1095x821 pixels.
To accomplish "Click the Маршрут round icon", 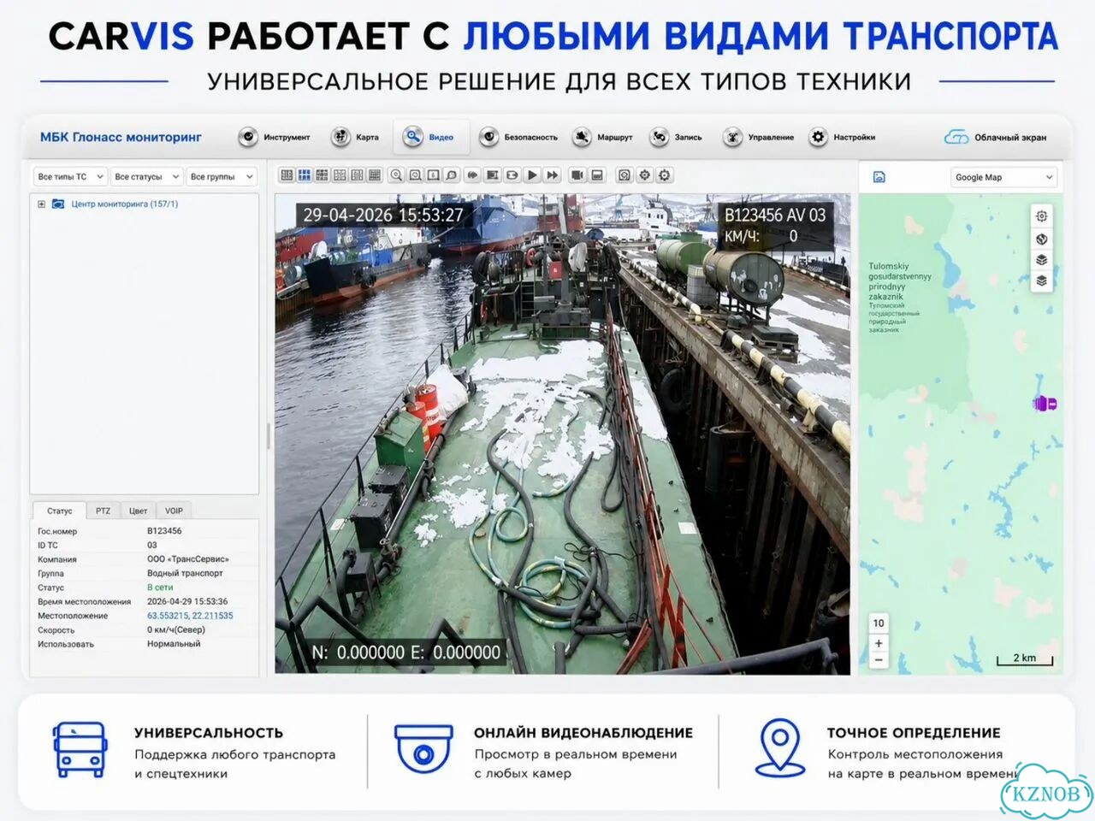I will pyautogui.click(x=583, y=137).
